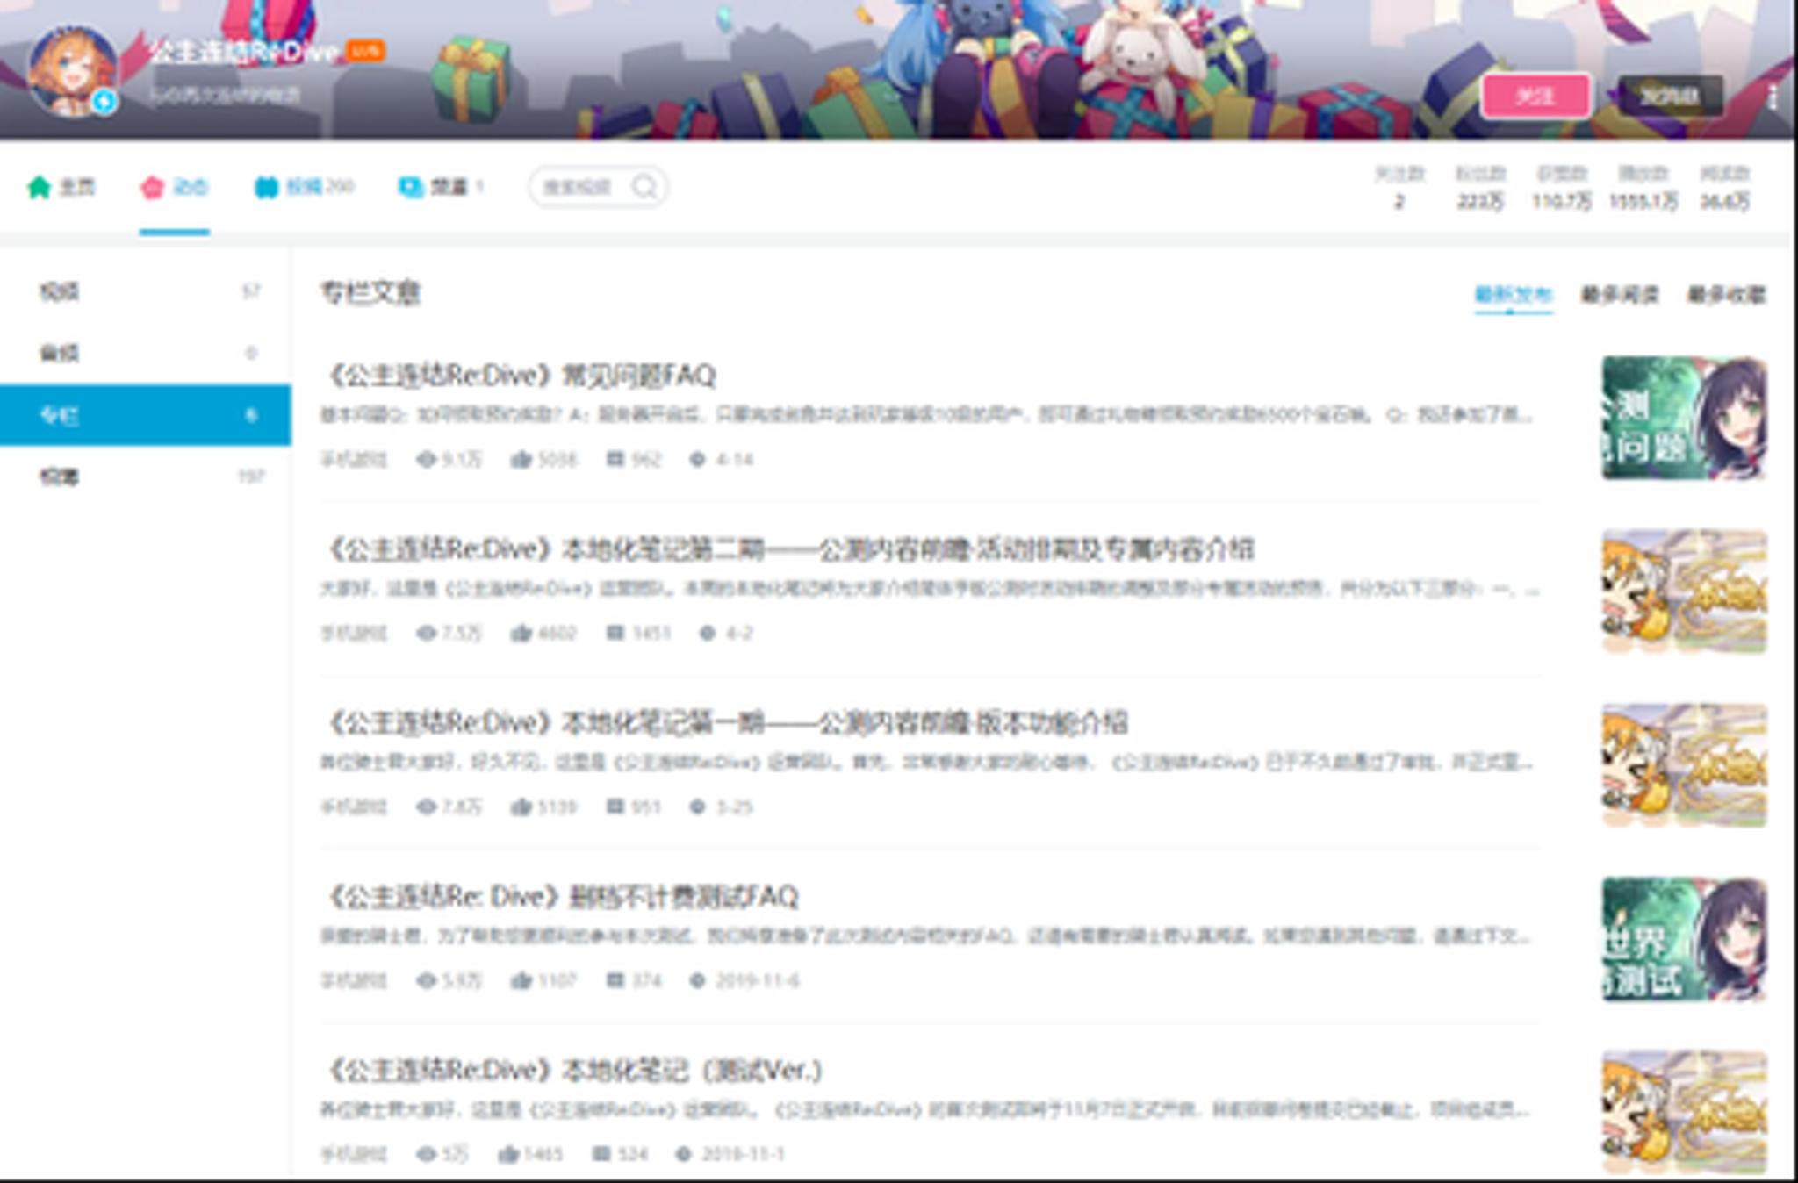Click the comment icon on 删档不计费测试FAQ
1798x1183 pixels.
click(x=615, y=980)
